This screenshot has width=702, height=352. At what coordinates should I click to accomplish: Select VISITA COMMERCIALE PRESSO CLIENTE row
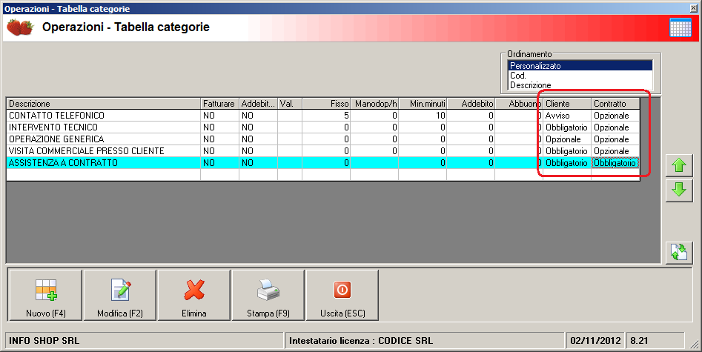[x=322, y=151]
